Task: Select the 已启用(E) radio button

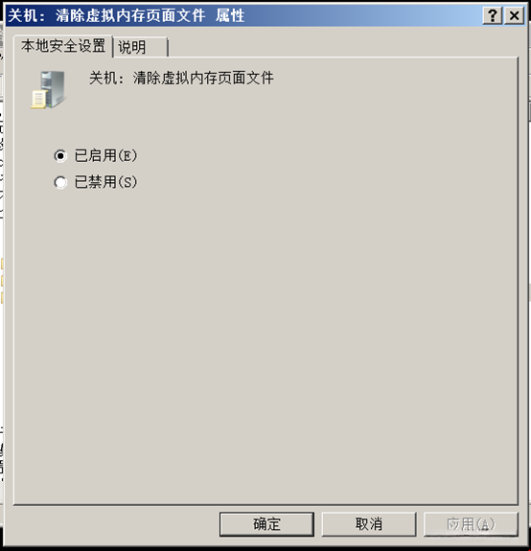Action: click(x=60, y=155)
